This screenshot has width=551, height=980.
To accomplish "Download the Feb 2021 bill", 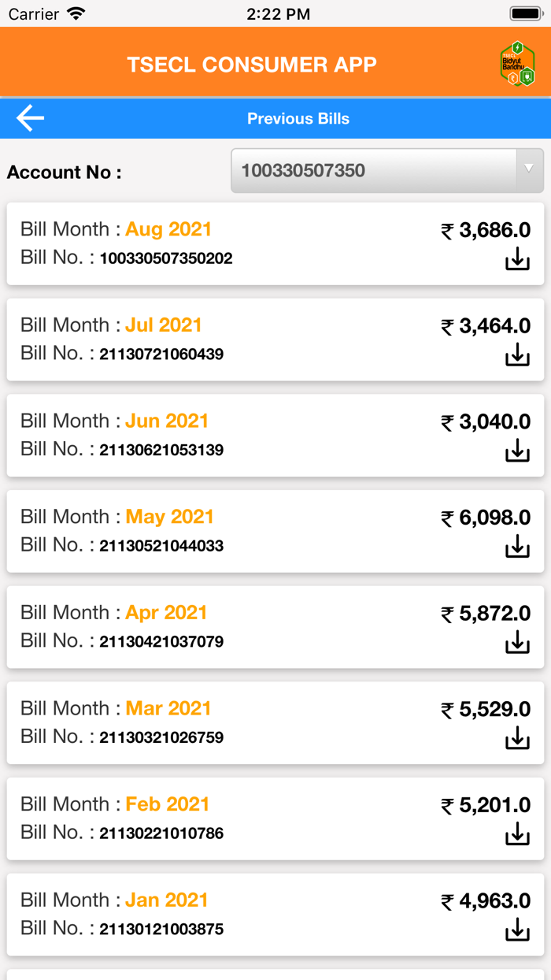I will (517, 834).
